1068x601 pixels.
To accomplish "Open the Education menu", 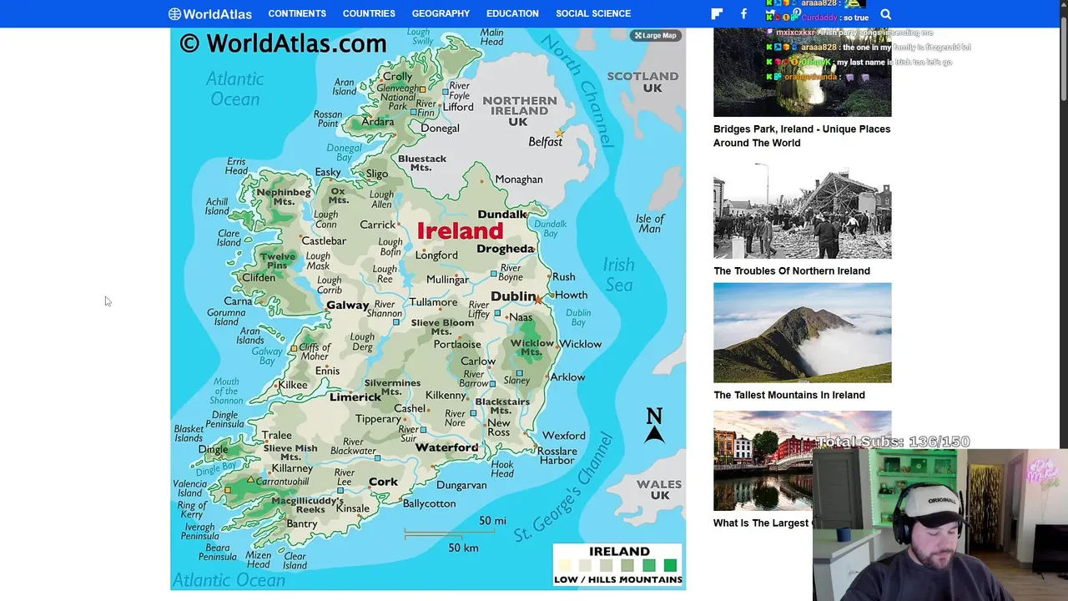I will (512, 13).
